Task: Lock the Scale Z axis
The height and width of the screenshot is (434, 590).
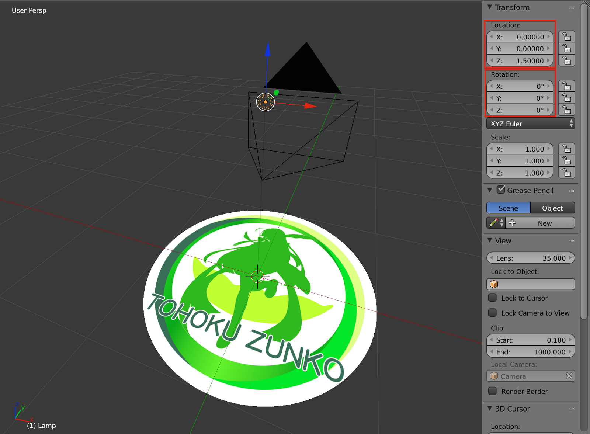Action: (x=567, y=173)
